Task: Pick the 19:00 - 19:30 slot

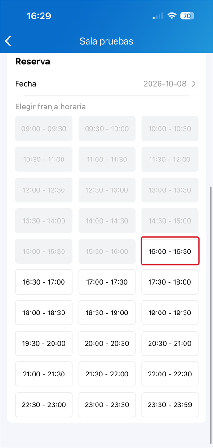Action: 170,313
